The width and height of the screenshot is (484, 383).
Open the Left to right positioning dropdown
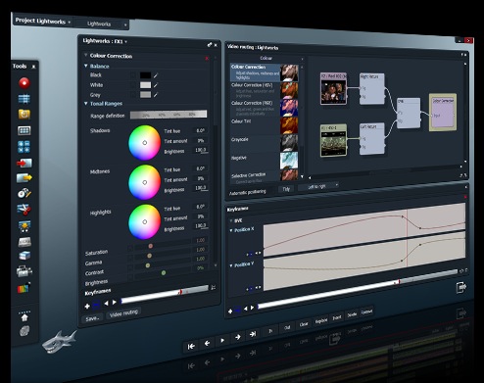tap(318, 186)
